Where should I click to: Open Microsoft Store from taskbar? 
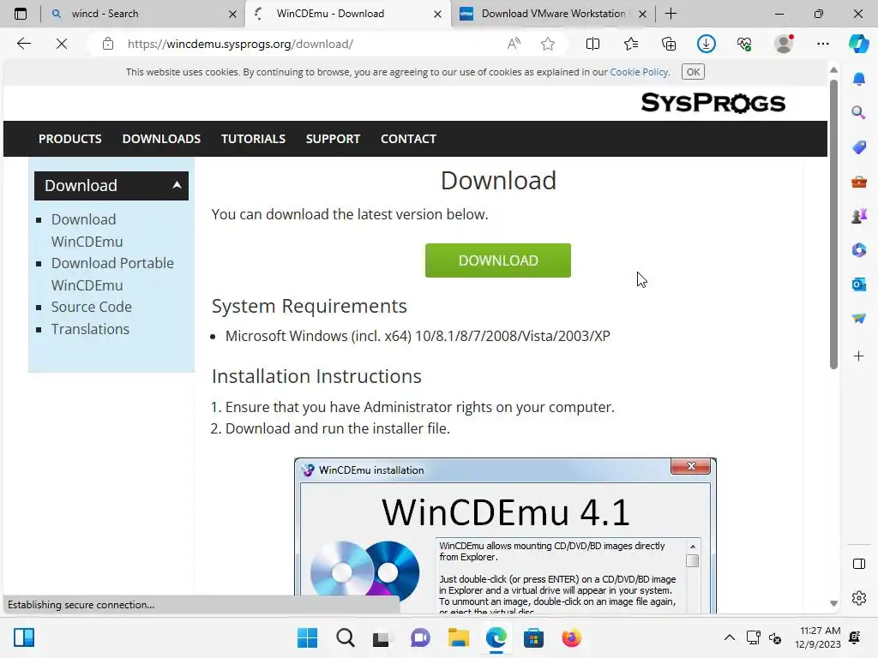click(x=533, y=637)
